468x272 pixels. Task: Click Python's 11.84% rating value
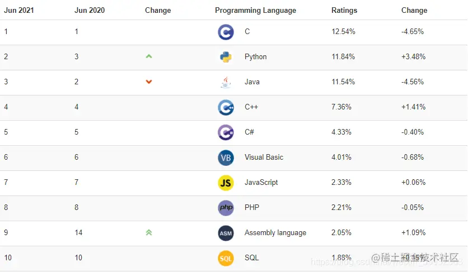click(343, 56)
